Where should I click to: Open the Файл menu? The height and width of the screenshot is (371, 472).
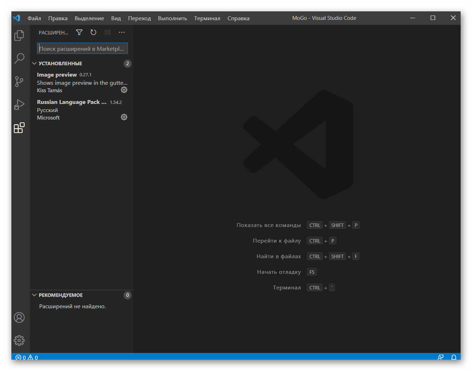[x=34, y=18]
